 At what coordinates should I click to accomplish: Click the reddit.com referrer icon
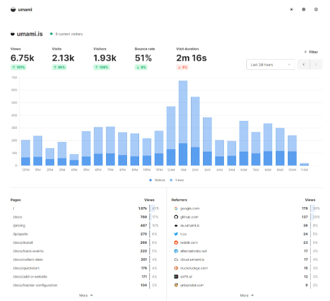point(176,243)
